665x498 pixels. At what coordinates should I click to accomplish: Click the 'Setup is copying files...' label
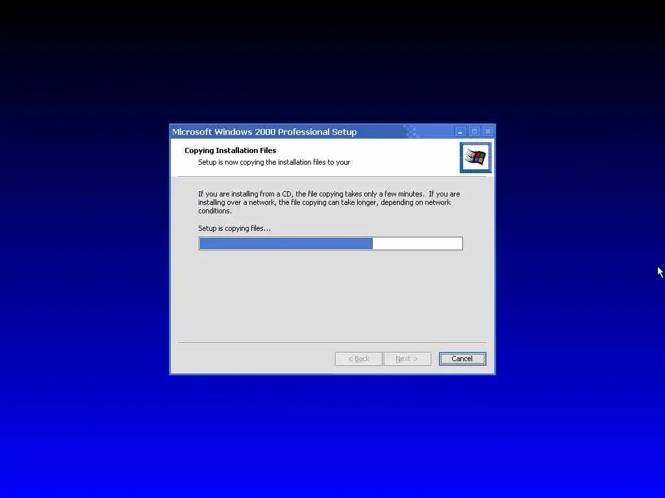click(234, 228)
